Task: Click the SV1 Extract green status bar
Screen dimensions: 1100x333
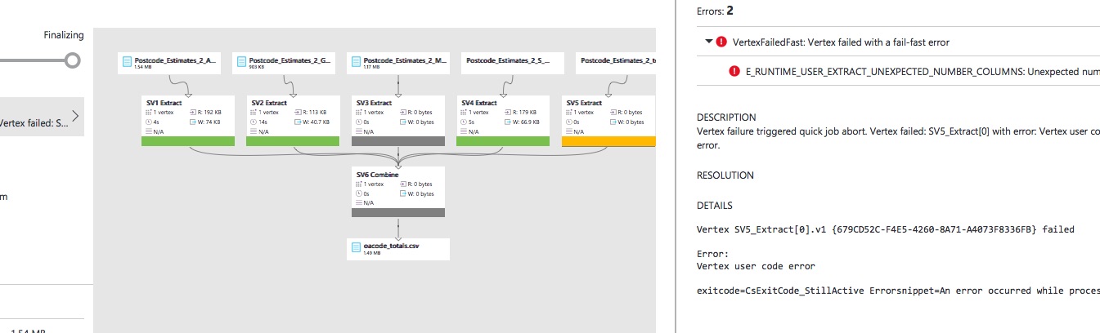Action: 188,141
